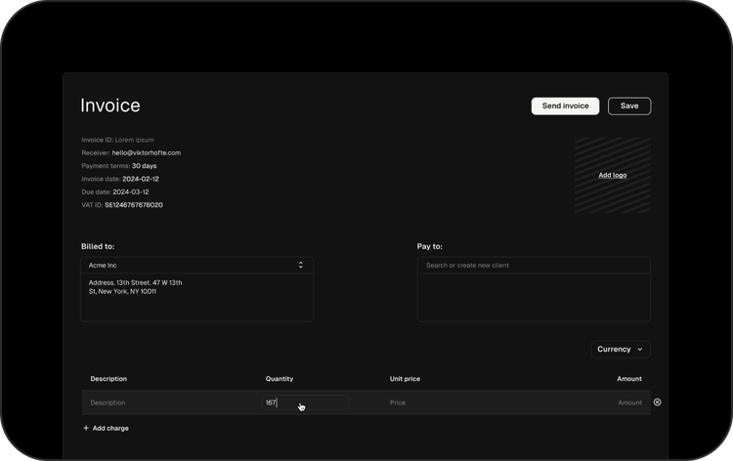
Task: Click the Save button
Action: [629, 105]
